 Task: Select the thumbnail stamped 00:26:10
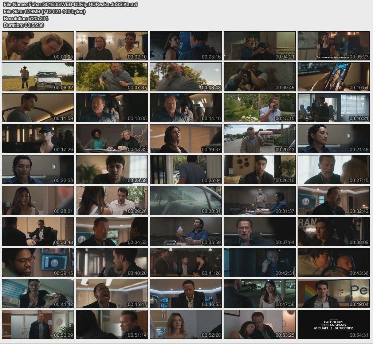point(260,170)
